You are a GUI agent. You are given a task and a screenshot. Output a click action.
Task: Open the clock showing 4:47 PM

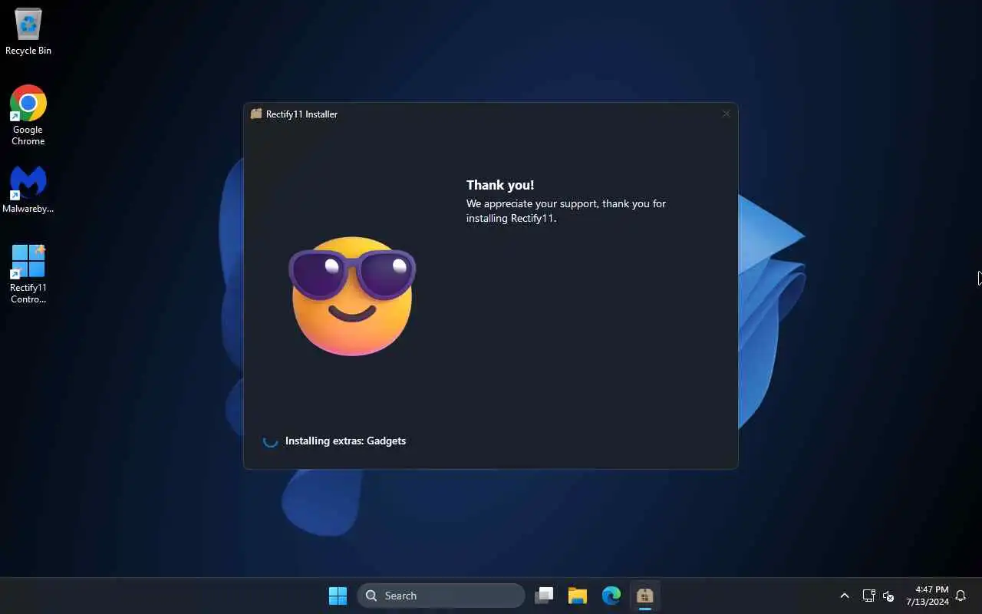pyautogui.click(x=928, y=596)
